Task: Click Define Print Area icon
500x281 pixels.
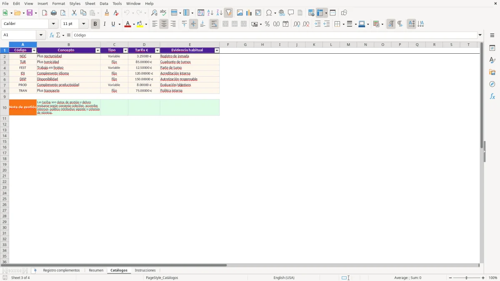Action: pyautogui.click(x=311, y=13)
